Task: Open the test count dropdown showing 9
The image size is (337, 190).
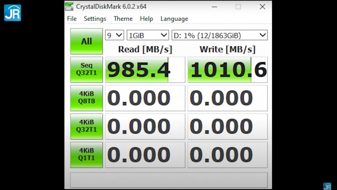Action: point(115,35)
